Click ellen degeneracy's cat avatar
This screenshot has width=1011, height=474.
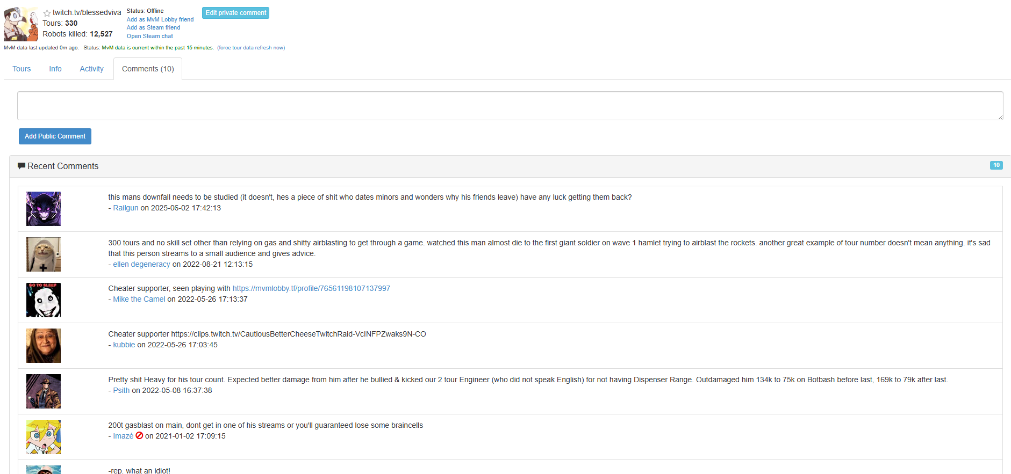coord(44,254)
